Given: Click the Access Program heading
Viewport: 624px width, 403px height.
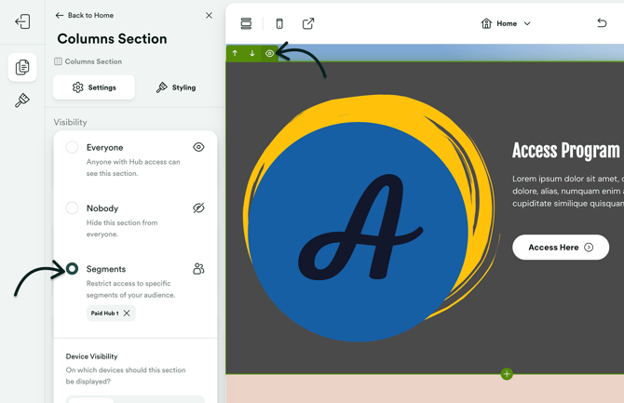Looking at the screenshot, I should [566, 151].
